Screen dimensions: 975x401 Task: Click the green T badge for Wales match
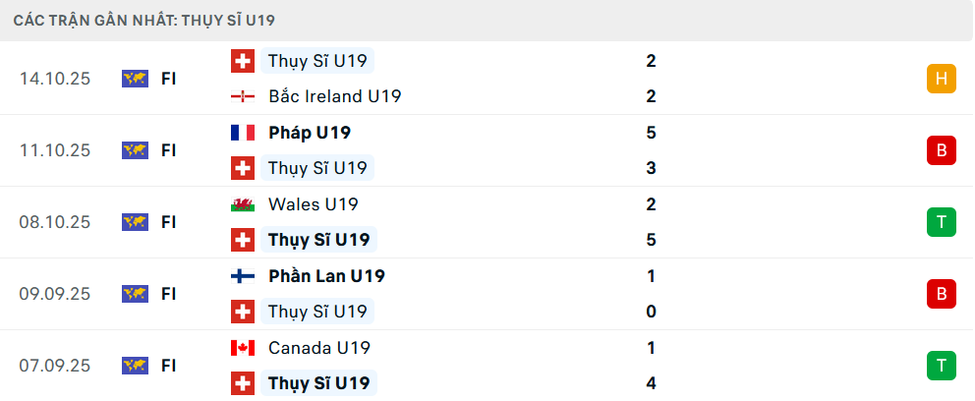click(x=941, y=222)
